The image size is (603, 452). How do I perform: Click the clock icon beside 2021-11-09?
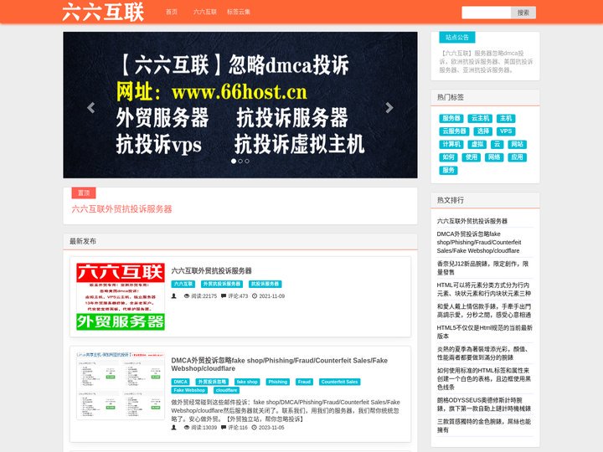pyautogui.click(x=255, y=296)
